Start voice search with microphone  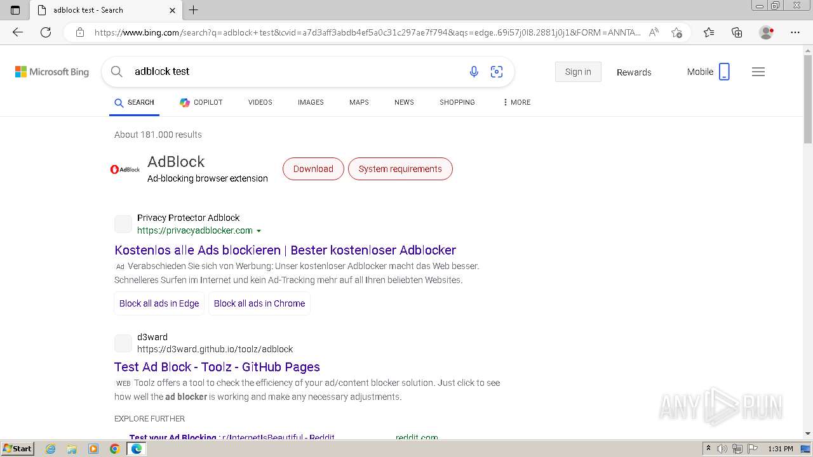pos(474,72)
